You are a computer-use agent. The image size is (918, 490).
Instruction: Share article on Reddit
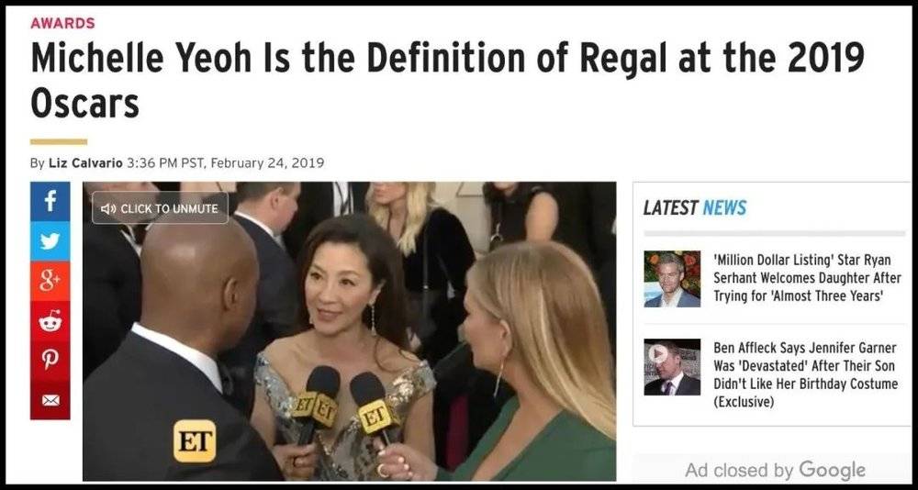click(x=50, y=321)
